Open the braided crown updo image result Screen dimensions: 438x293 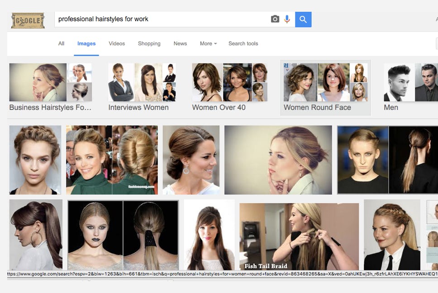pyautogui.click(x=35, y=160)
